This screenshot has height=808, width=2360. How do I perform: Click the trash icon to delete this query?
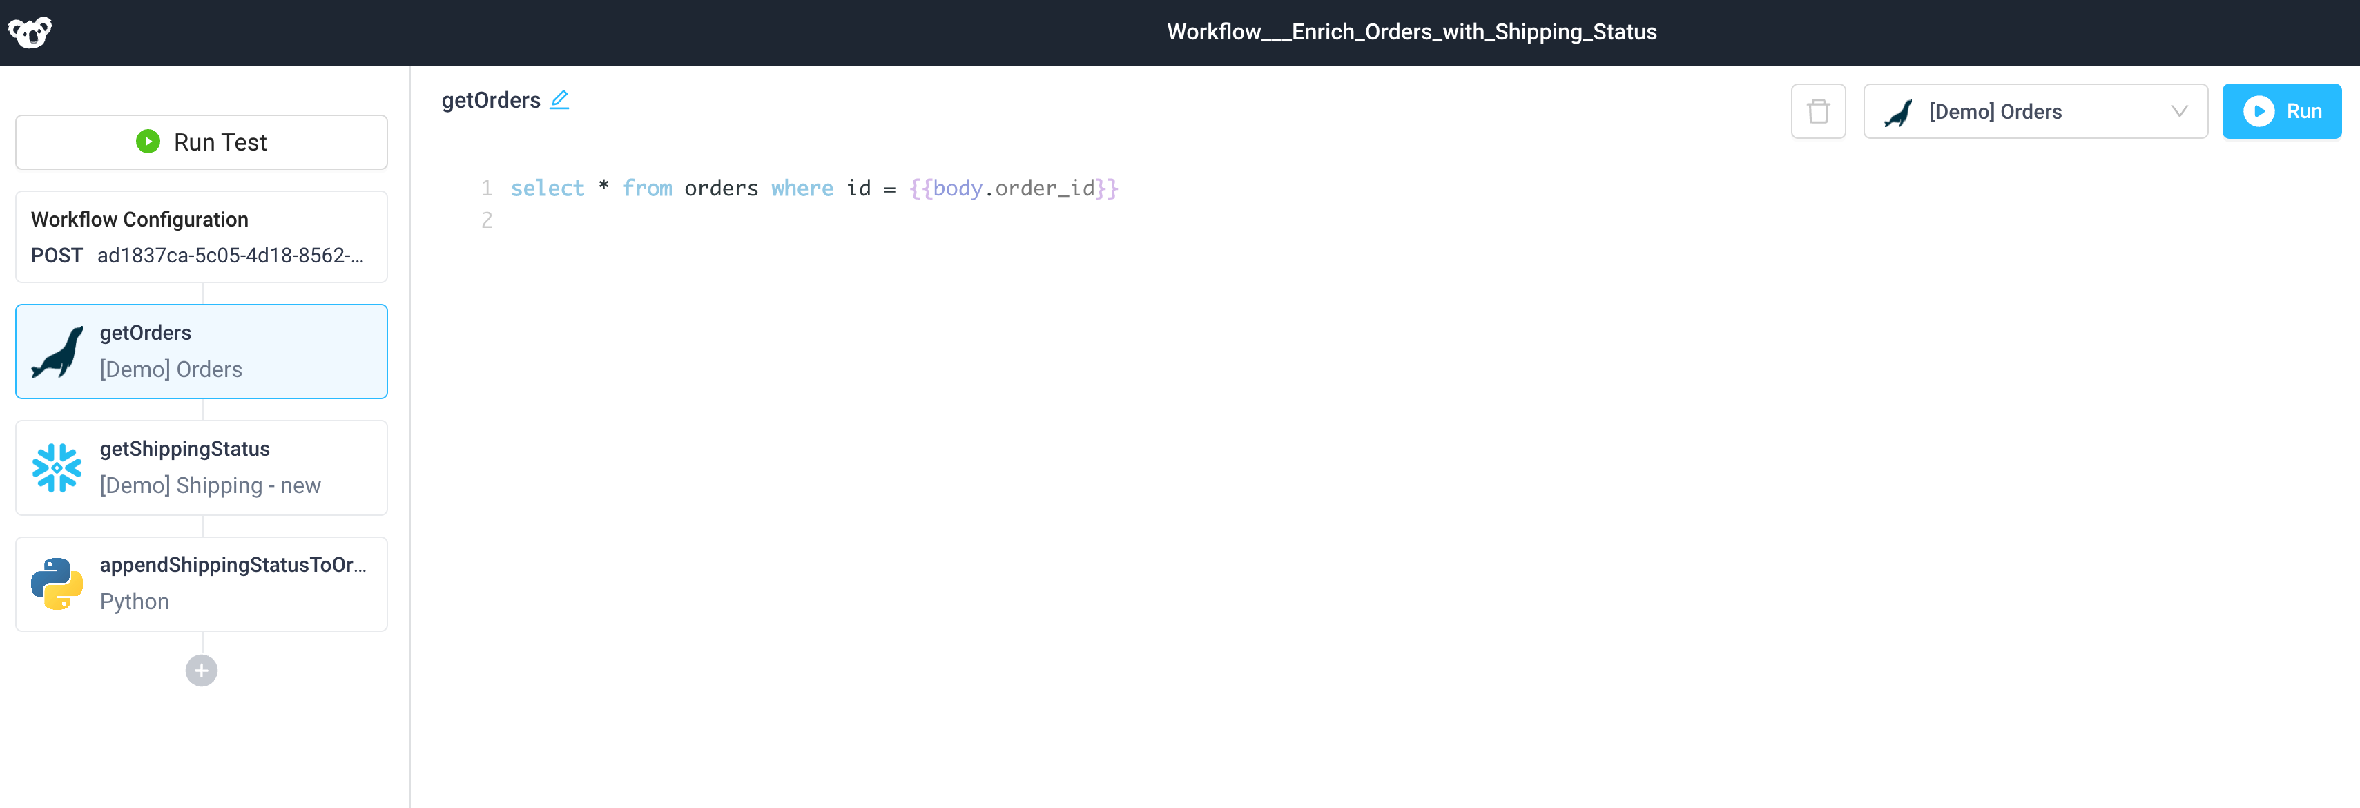[x=1819, y=111]
